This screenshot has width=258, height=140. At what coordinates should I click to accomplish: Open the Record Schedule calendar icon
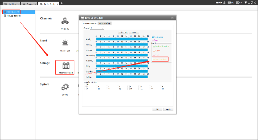tap(66, 65)
